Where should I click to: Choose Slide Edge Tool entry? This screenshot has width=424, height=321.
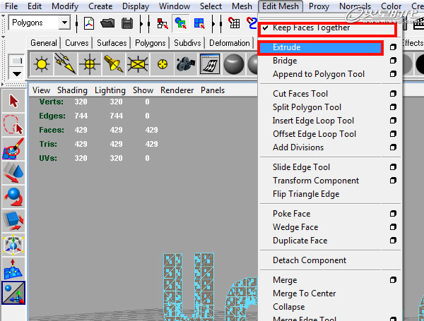[301, 167]
